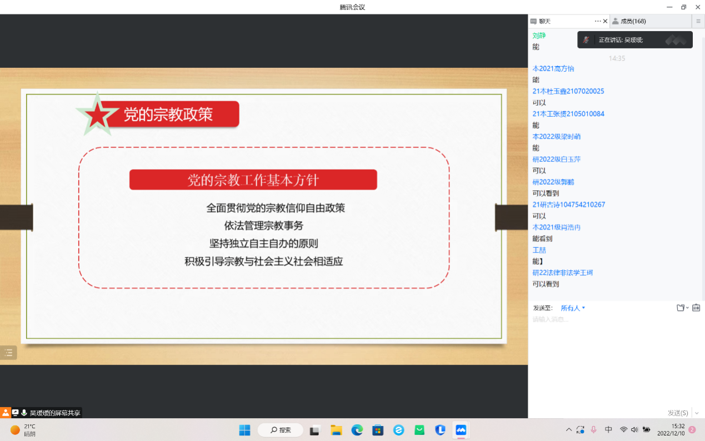Open Microsoft Edge from the taskbar

(357, 430)
